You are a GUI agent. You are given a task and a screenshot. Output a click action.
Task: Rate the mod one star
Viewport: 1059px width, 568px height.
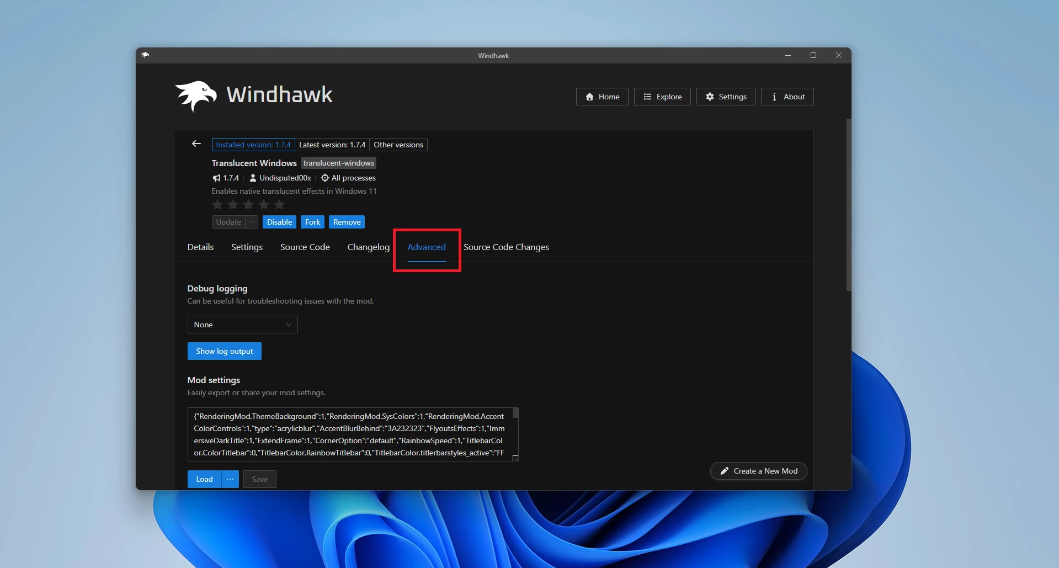click(217, 205)
